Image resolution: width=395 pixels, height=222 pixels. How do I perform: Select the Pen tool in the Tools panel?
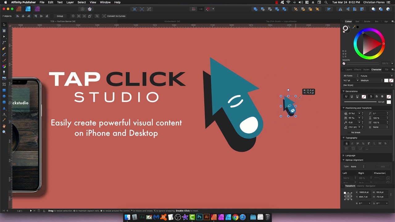pyautogui.click(x=4, y=48)
